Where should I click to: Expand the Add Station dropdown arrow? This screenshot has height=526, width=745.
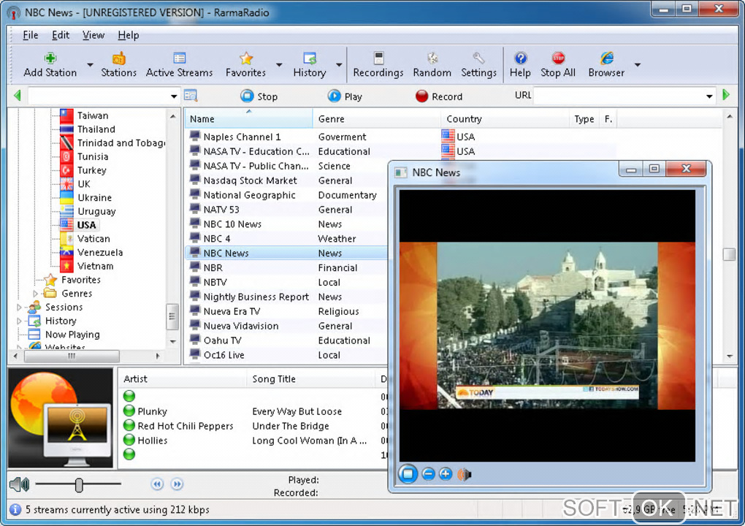click(90, 65)
